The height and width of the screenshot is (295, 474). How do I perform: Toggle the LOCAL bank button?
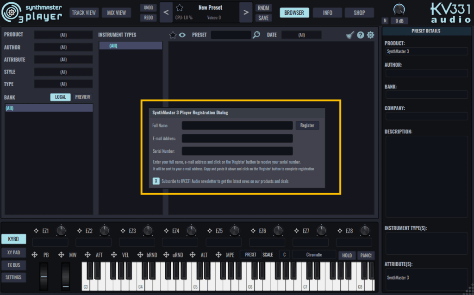click(61, 97)
